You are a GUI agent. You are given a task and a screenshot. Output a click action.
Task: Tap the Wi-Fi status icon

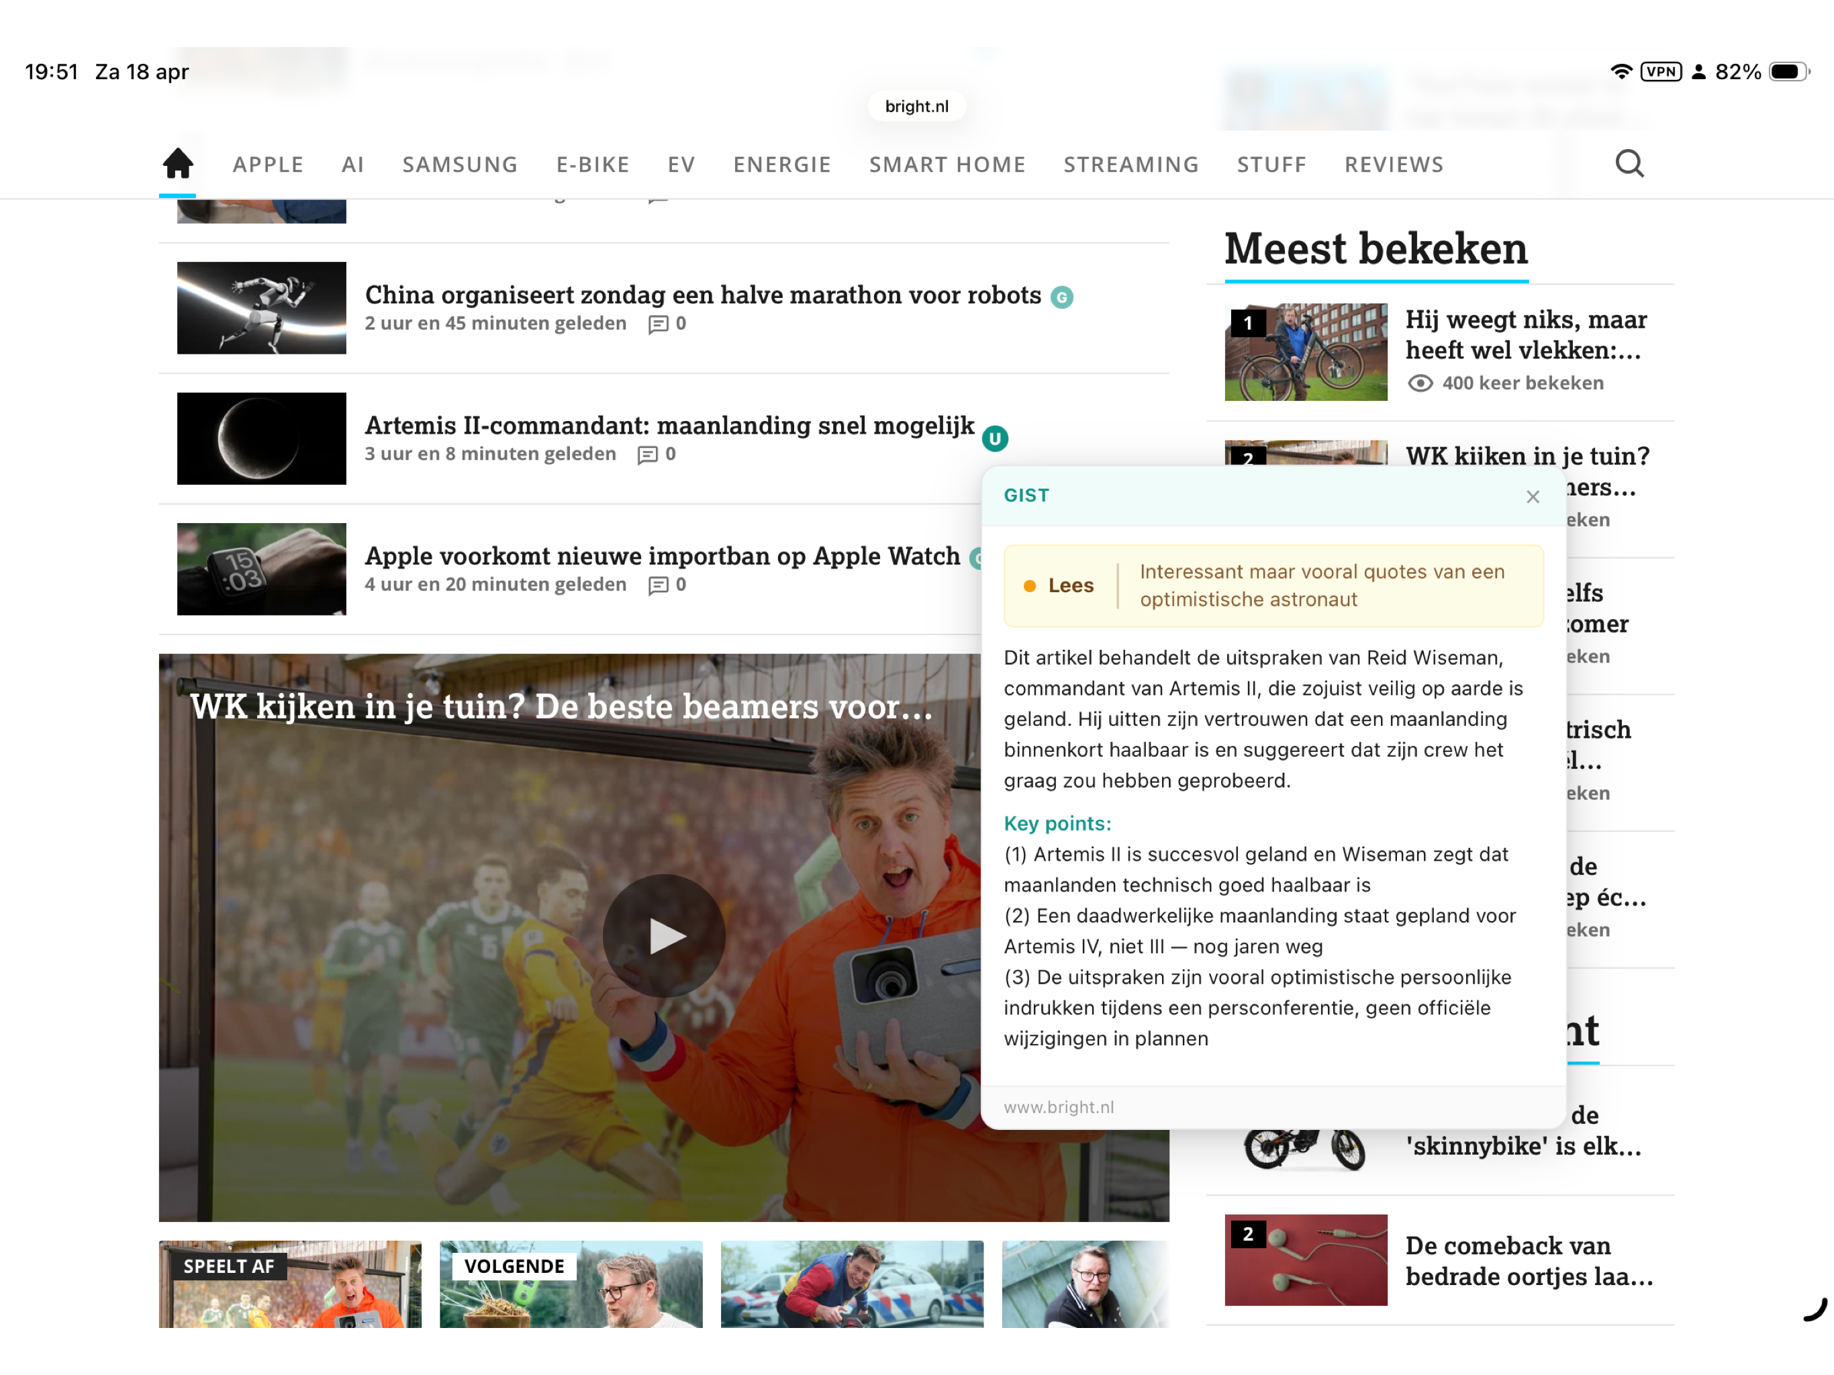(x=1621, y=72)
